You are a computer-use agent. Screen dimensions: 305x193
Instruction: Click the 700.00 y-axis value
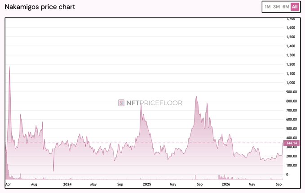coord(292,110)
